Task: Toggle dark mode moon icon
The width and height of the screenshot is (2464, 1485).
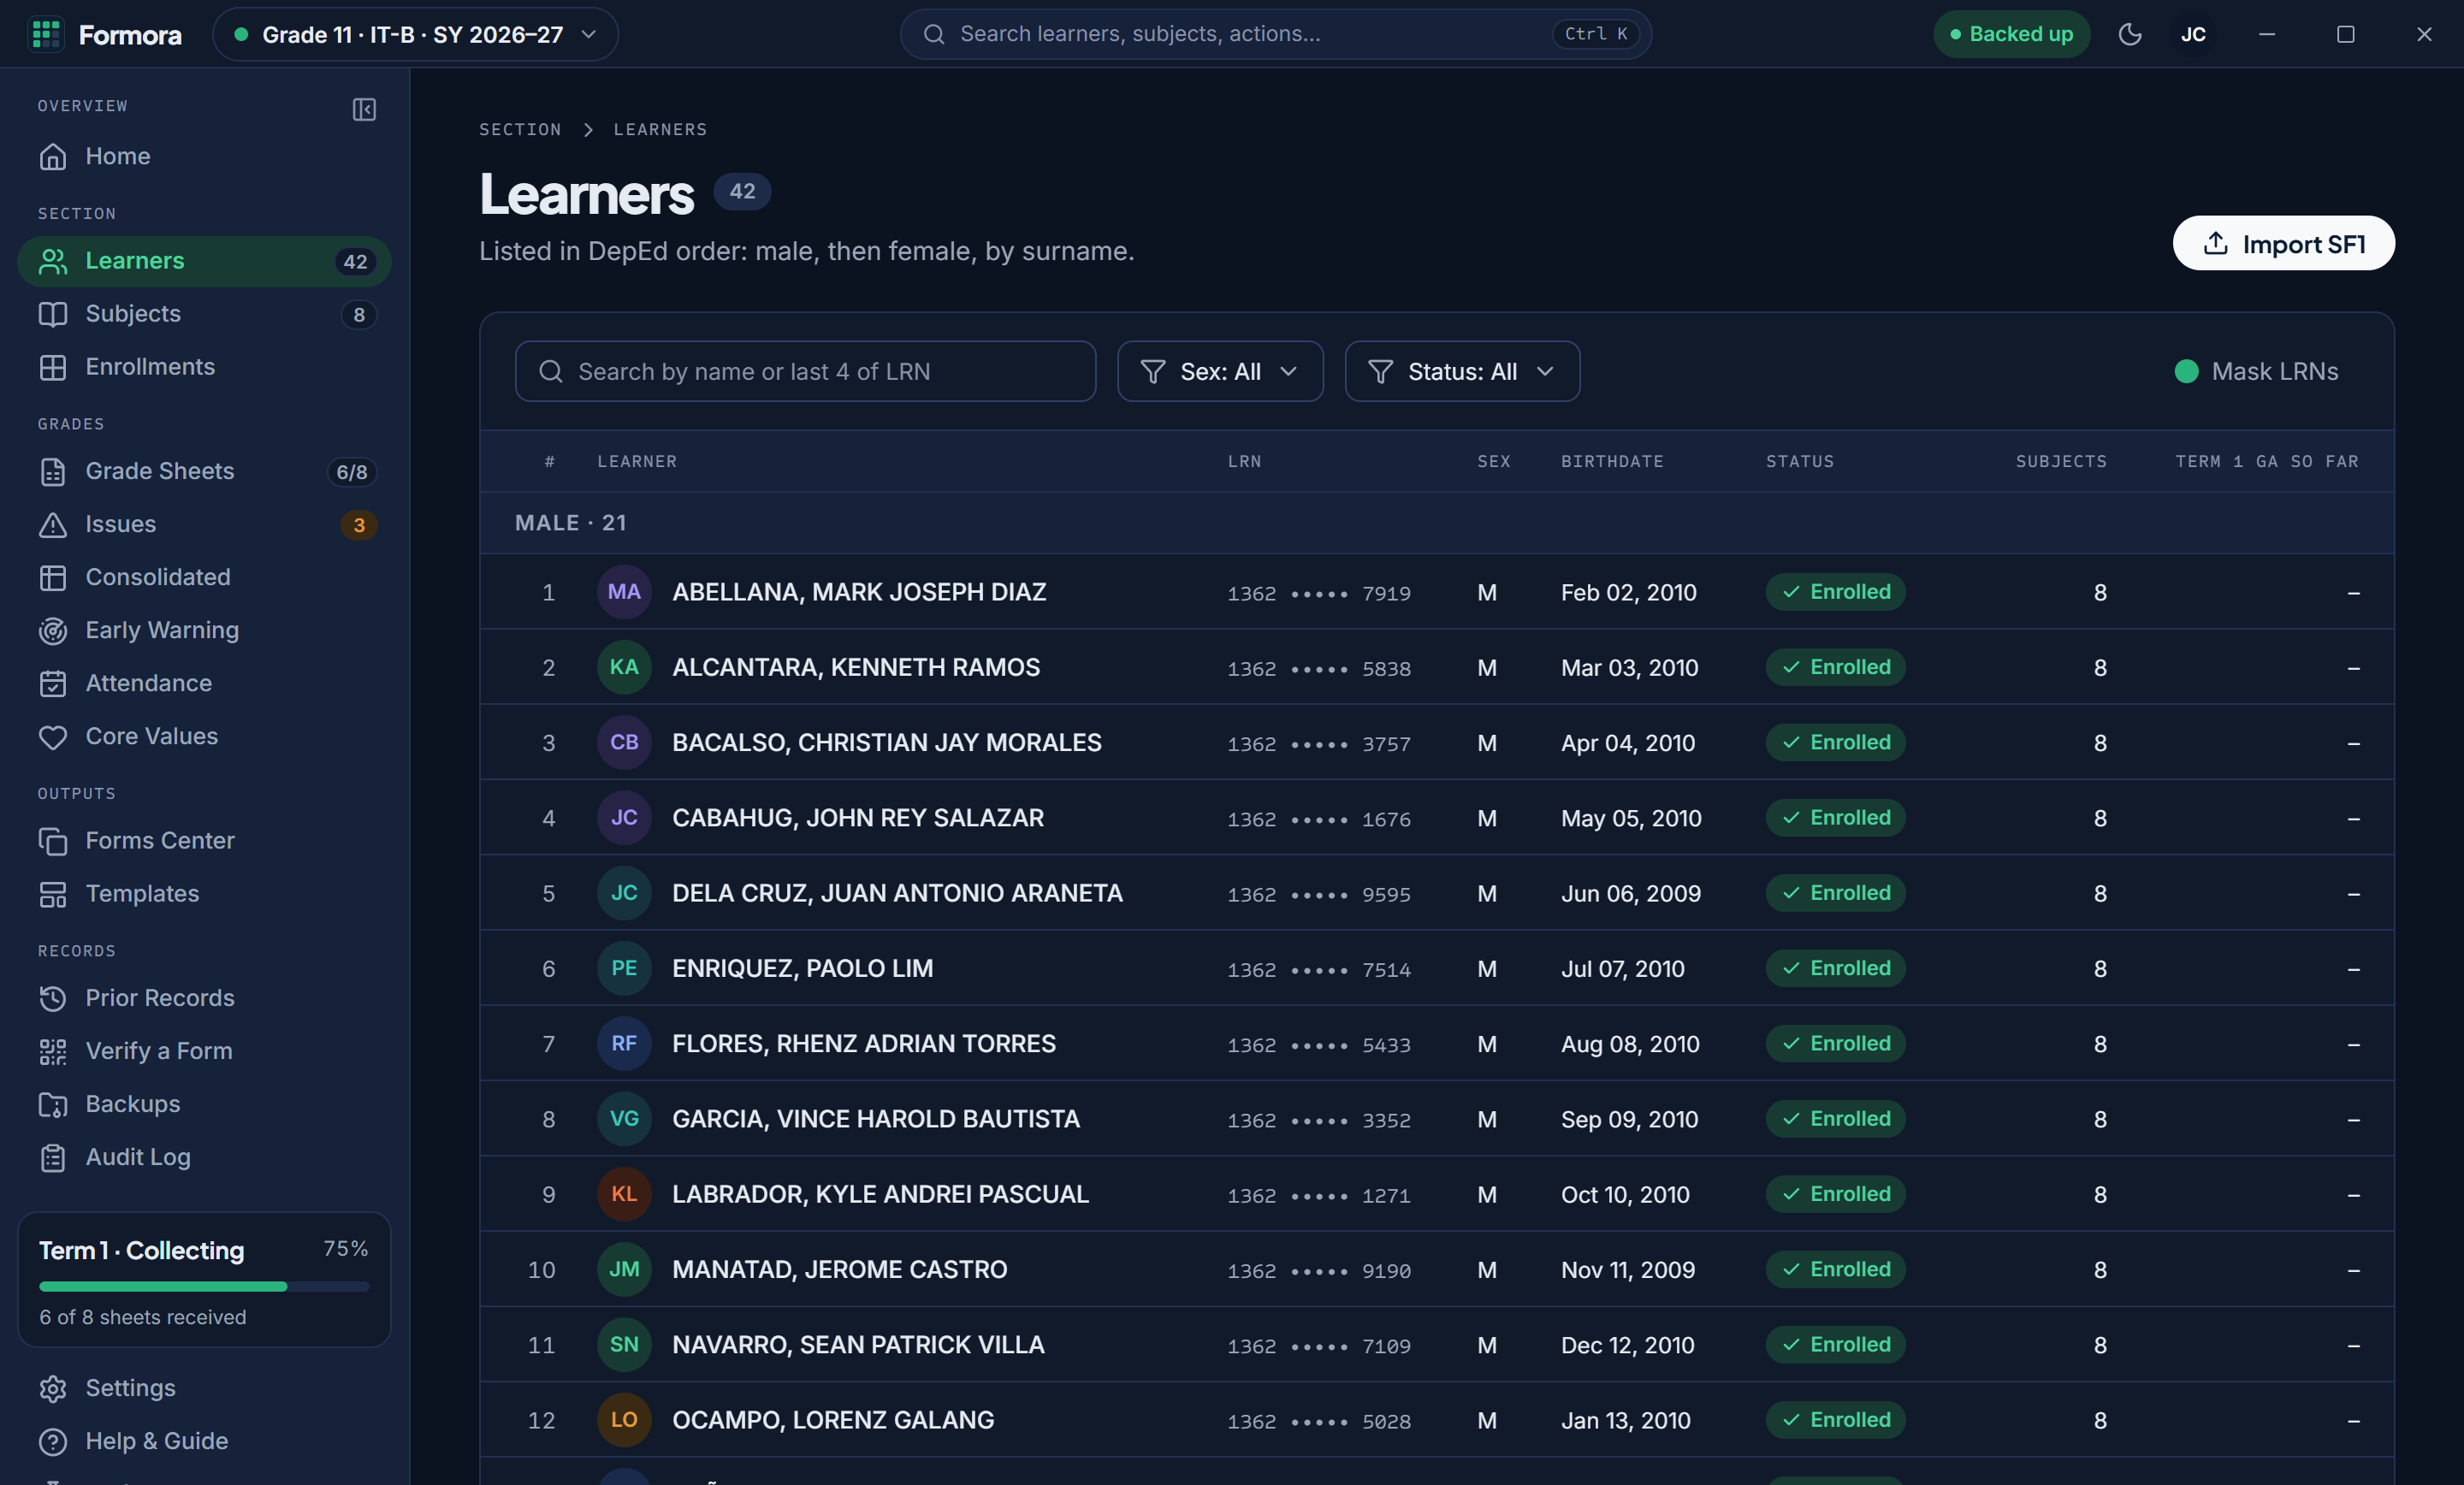Action: [x=2129, y=34]
